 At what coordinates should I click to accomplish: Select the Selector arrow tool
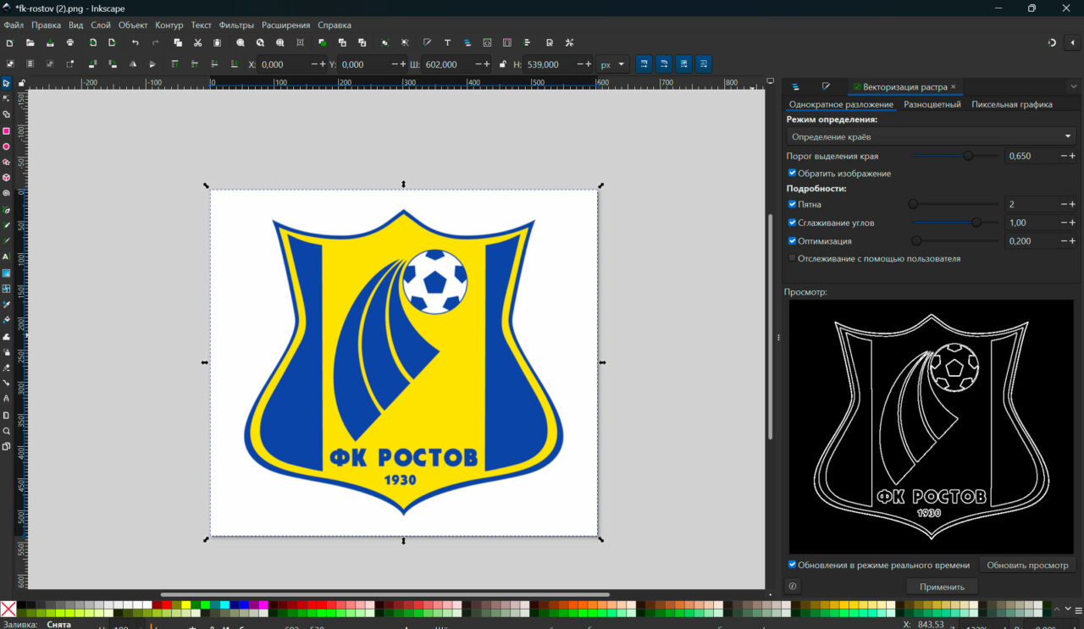[x=6, y=83]
